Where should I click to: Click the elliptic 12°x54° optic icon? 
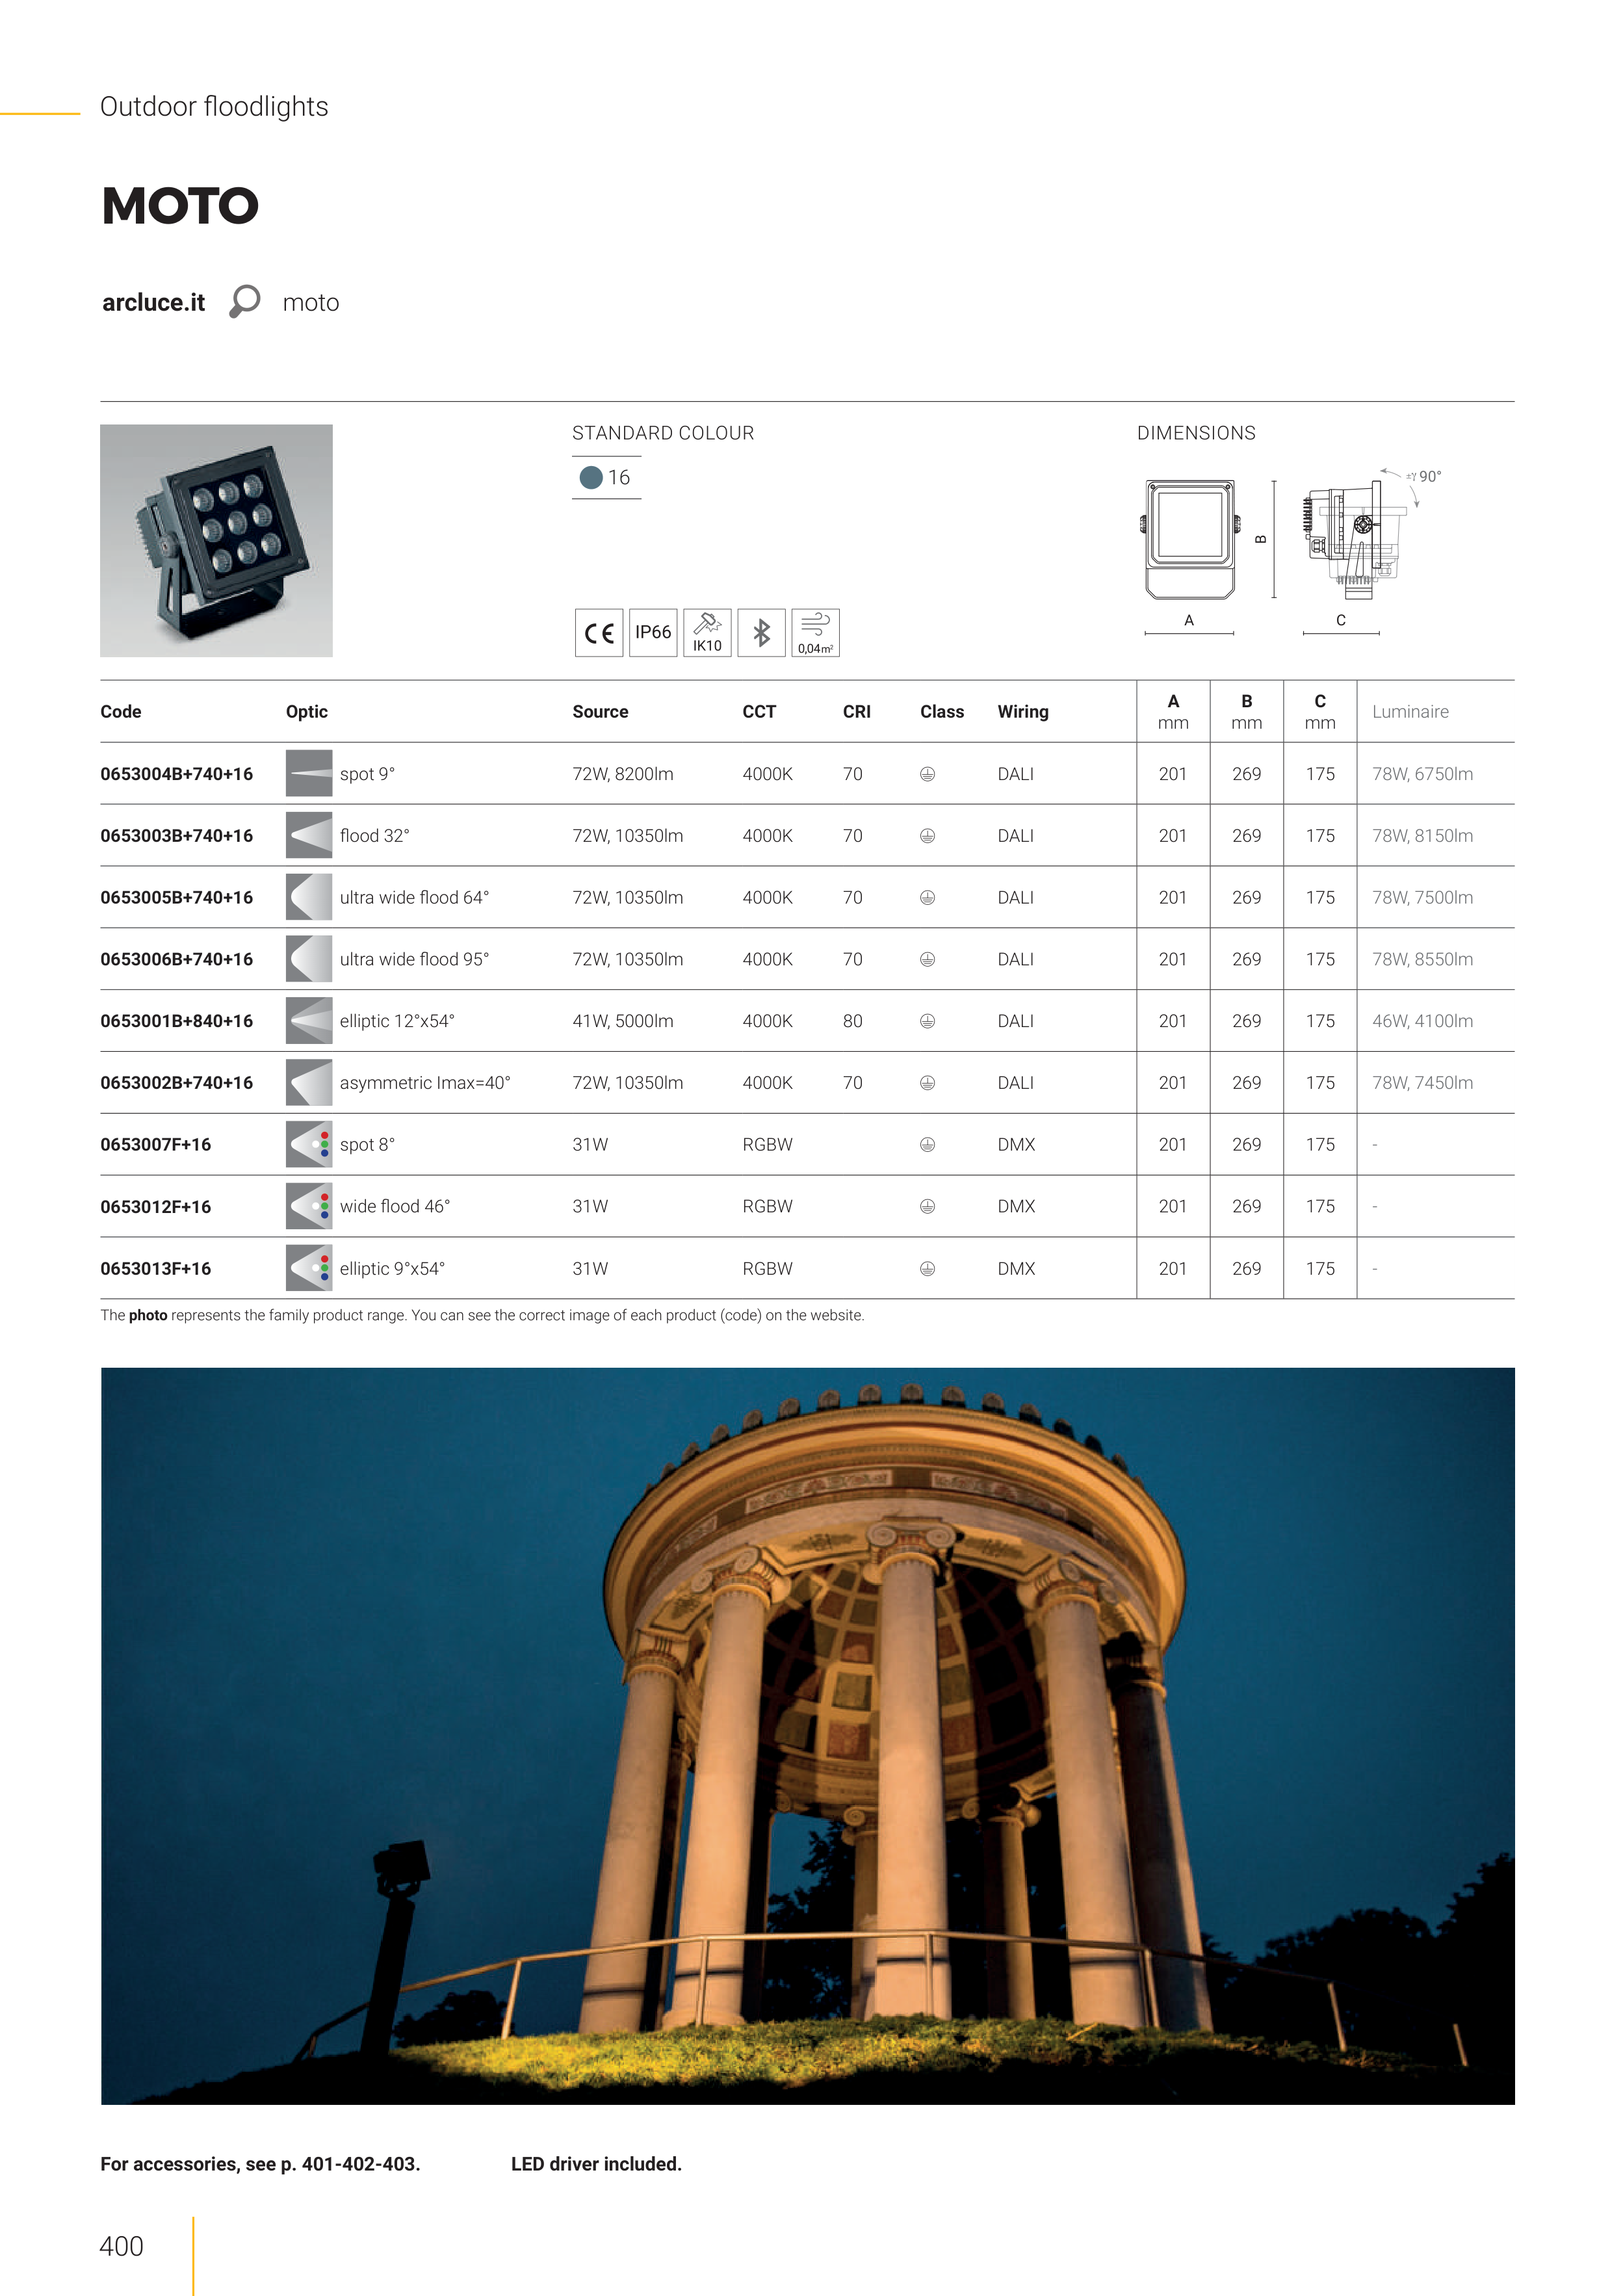pyautogui.click(x=308, y=1020)
